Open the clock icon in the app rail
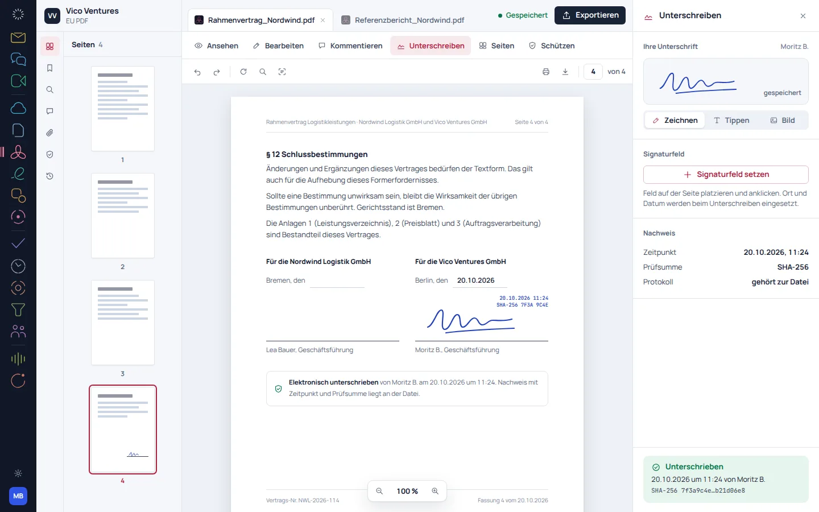The height and width of the screenshot is (512, 819). point(18,266)
